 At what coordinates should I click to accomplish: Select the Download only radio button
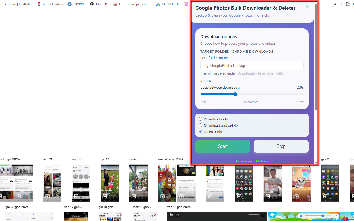click(x=200, y=119)
